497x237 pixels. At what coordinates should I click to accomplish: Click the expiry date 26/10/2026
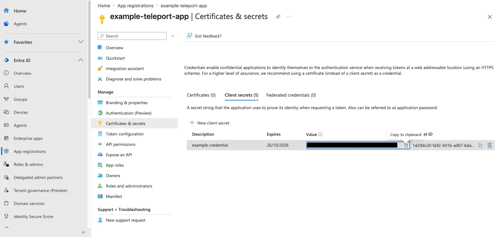(278, 145)
